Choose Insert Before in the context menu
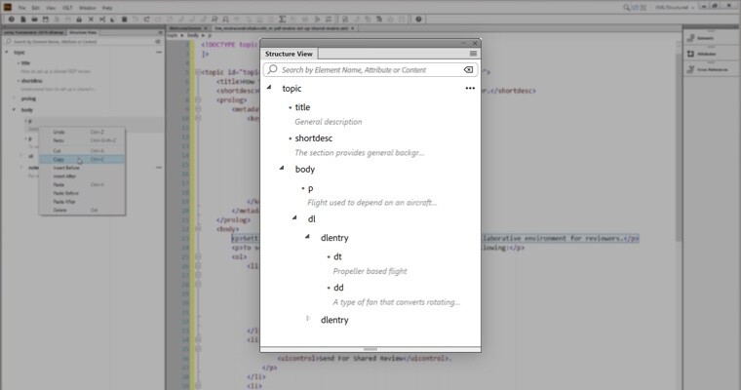Image resolution: width=741 pixels, height=390 pixels. tap(82, 168)
